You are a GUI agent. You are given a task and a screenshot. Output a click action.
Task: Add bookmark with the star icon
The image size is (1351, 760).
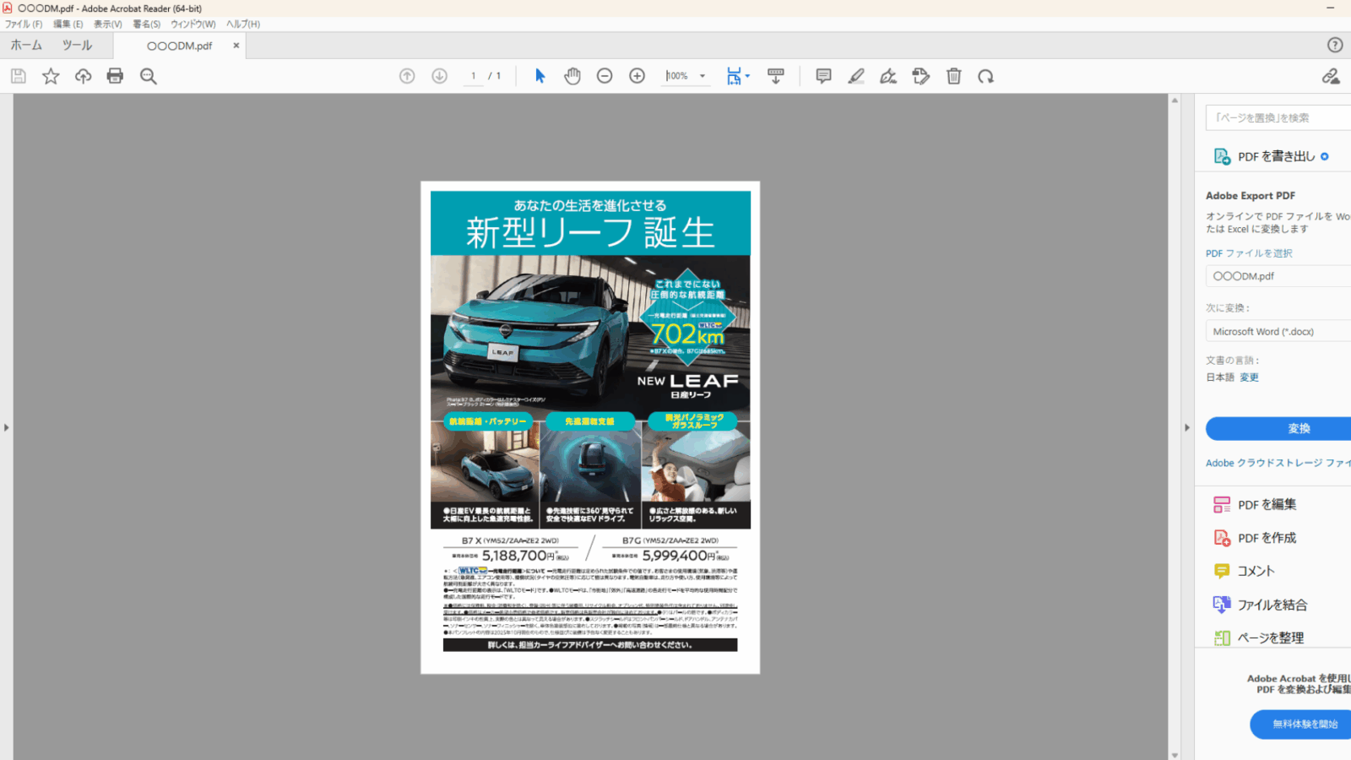(51, 76)
